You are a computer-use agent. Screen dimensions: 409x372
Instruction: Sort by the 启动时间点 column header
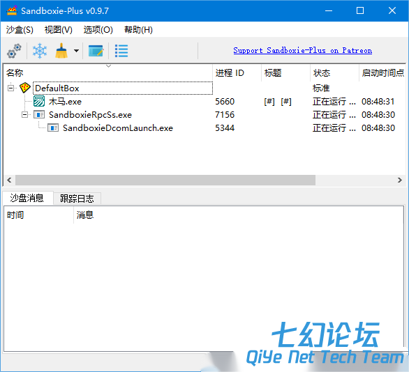tap(382, 73)
